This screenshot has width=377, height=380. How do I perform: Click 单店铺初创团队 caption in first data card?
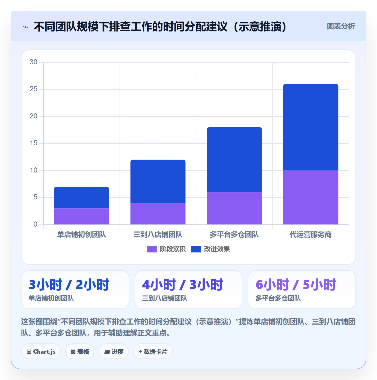click(51, 298)
